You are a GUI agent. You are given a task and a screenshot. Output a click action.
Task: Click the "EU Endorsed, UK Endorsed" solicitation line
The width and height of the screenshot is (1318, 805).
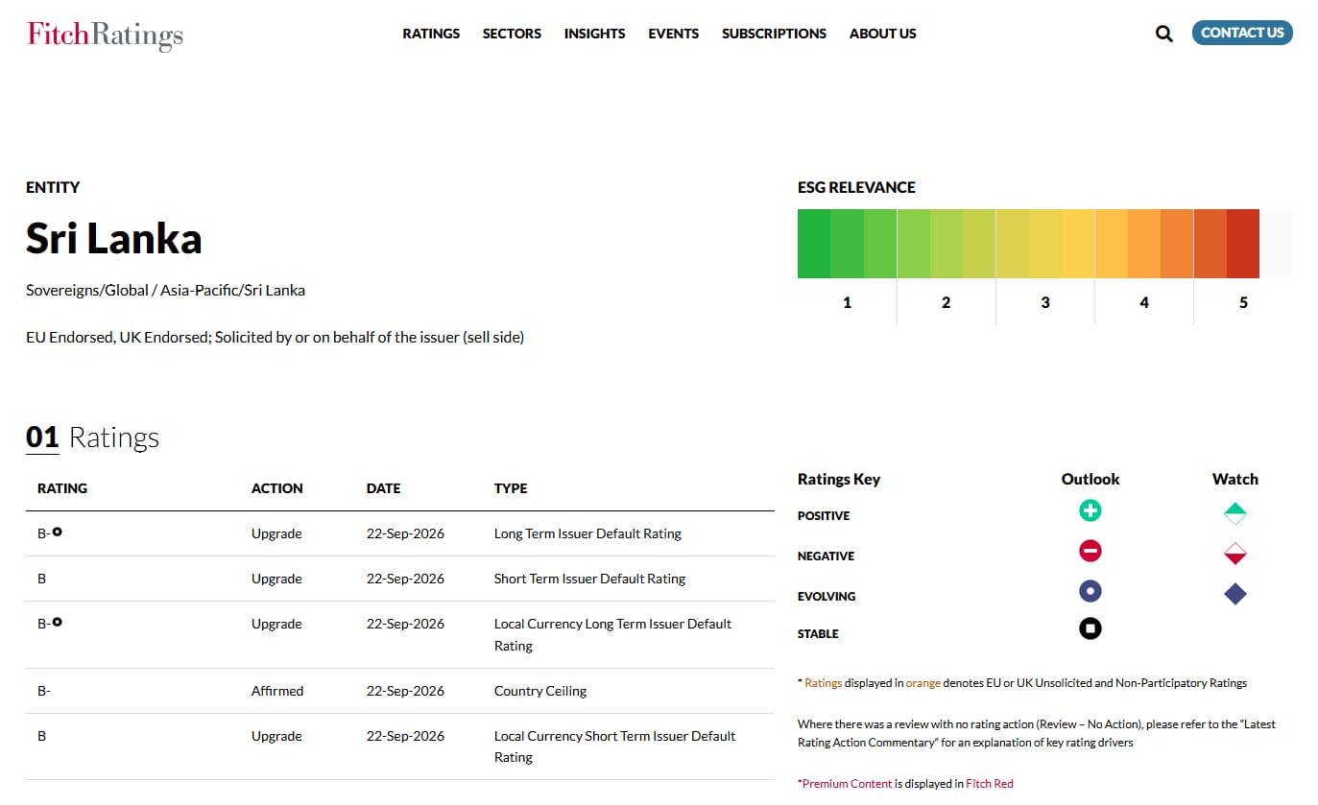(275, 337)
